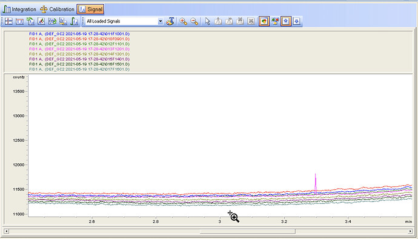Toggle the highlighted colored-circles overlay button
The height and width of the screenshot is (239, 418).
(x=264, y=21)
